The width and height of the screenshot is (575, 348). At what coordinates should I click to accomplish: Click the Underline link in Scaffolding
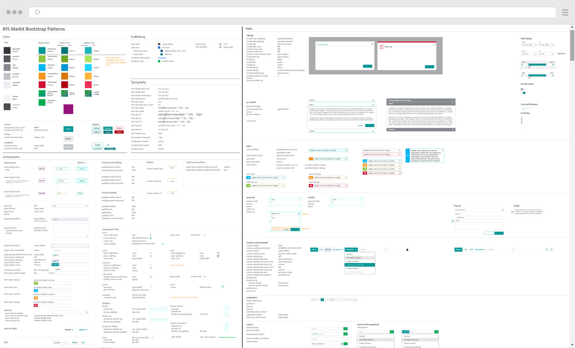coord(162,58)
